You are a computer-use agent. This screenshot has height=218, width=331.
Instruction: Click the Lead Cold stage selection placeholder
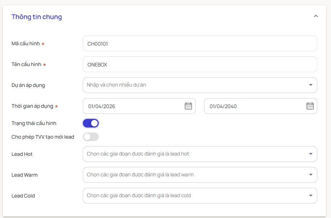point(139,196)
